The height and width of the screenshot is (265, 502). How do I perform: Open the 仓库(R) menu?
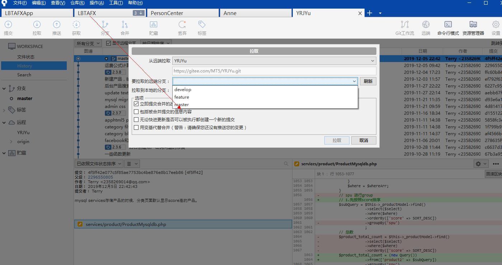78,3
